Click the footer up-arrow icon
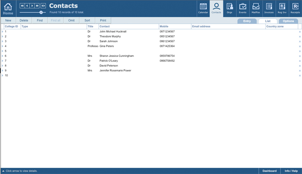The height and width of the screenshot is (174, 302). tap(3, 171)
